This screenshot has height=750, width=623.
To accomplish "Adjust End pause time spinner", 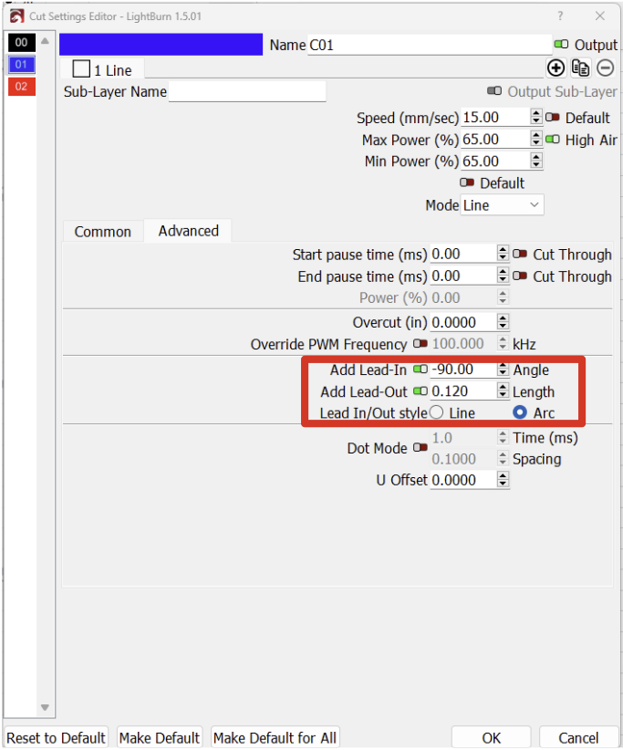I will (x=502, y=276).
